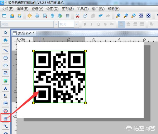Viewport: 158px width, 134px height.
Task: Select the barcode drawing tool
Action: (6, 103)
